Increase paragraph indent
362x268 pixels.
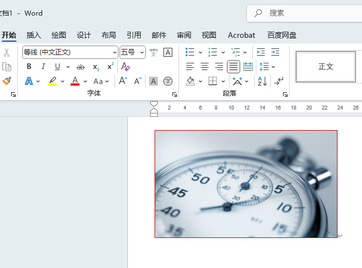coord(275,52)
